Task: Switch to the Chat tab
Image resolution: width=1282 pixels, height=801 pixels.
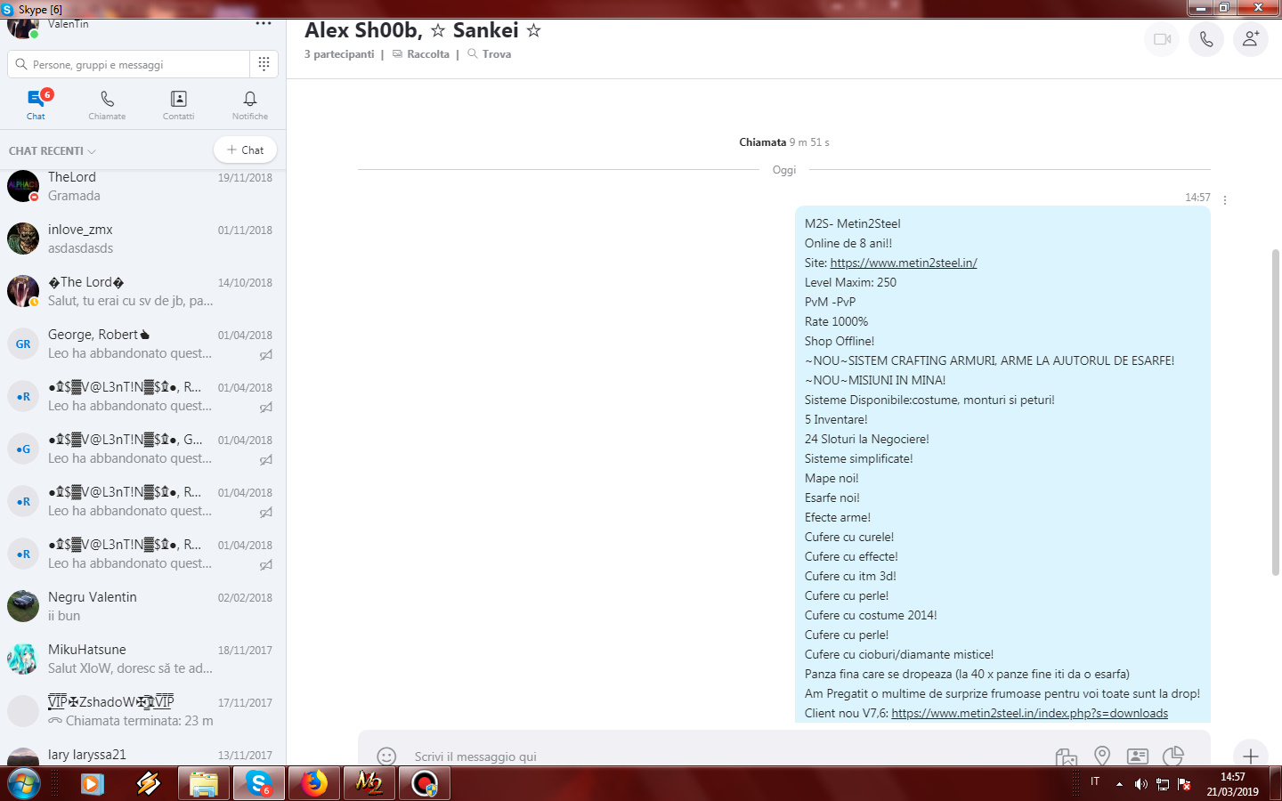Action: pos(36,105)
